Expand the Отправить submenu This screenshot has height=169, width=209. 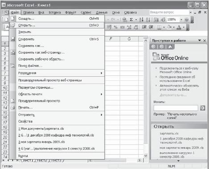tap(102, 115)
